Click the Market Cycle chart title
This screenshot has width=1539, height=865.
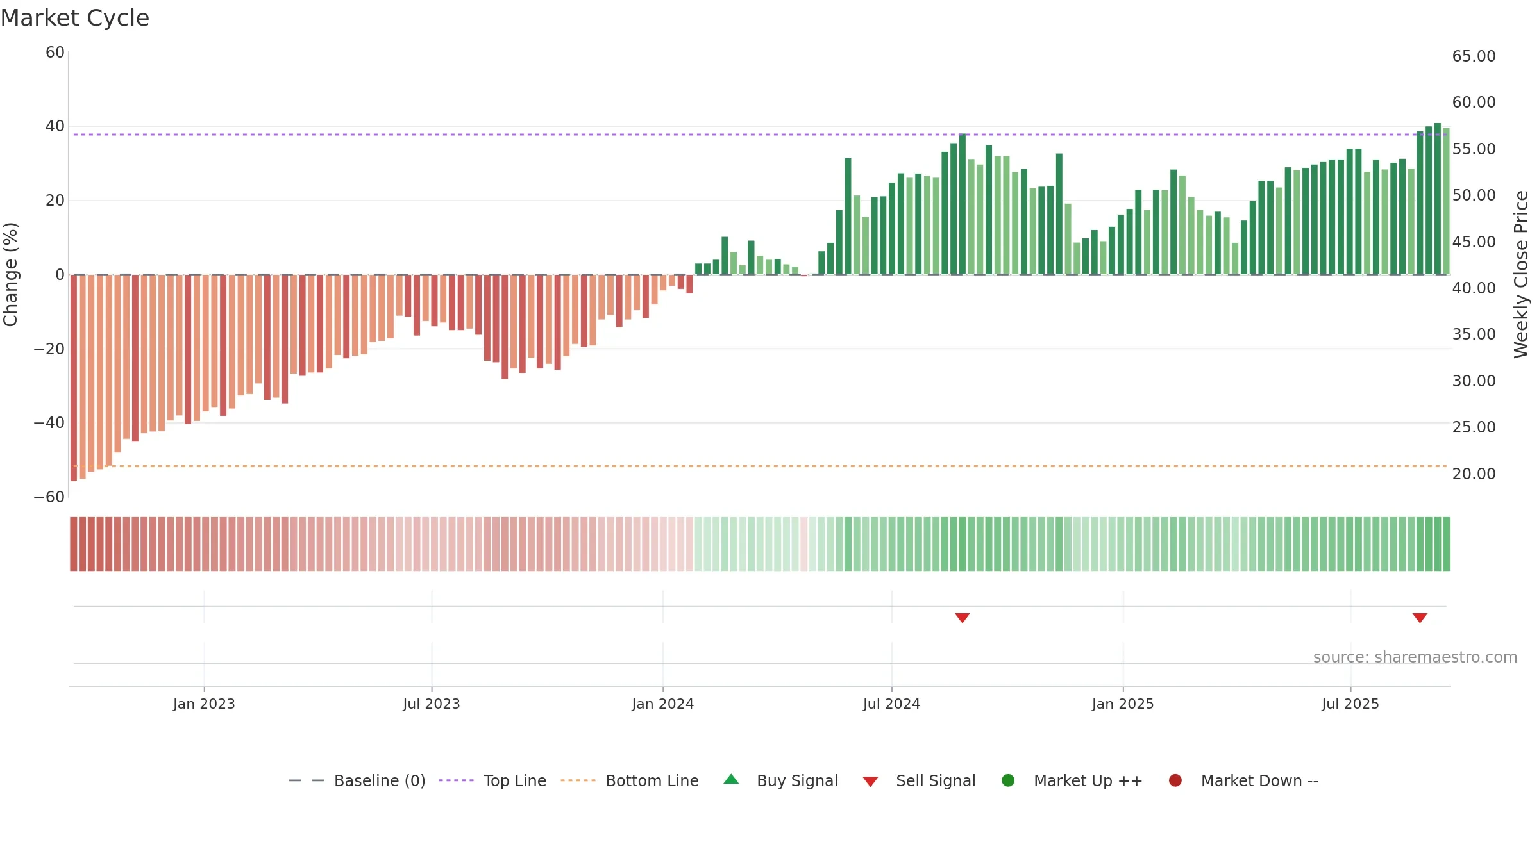tap(75, 18)
